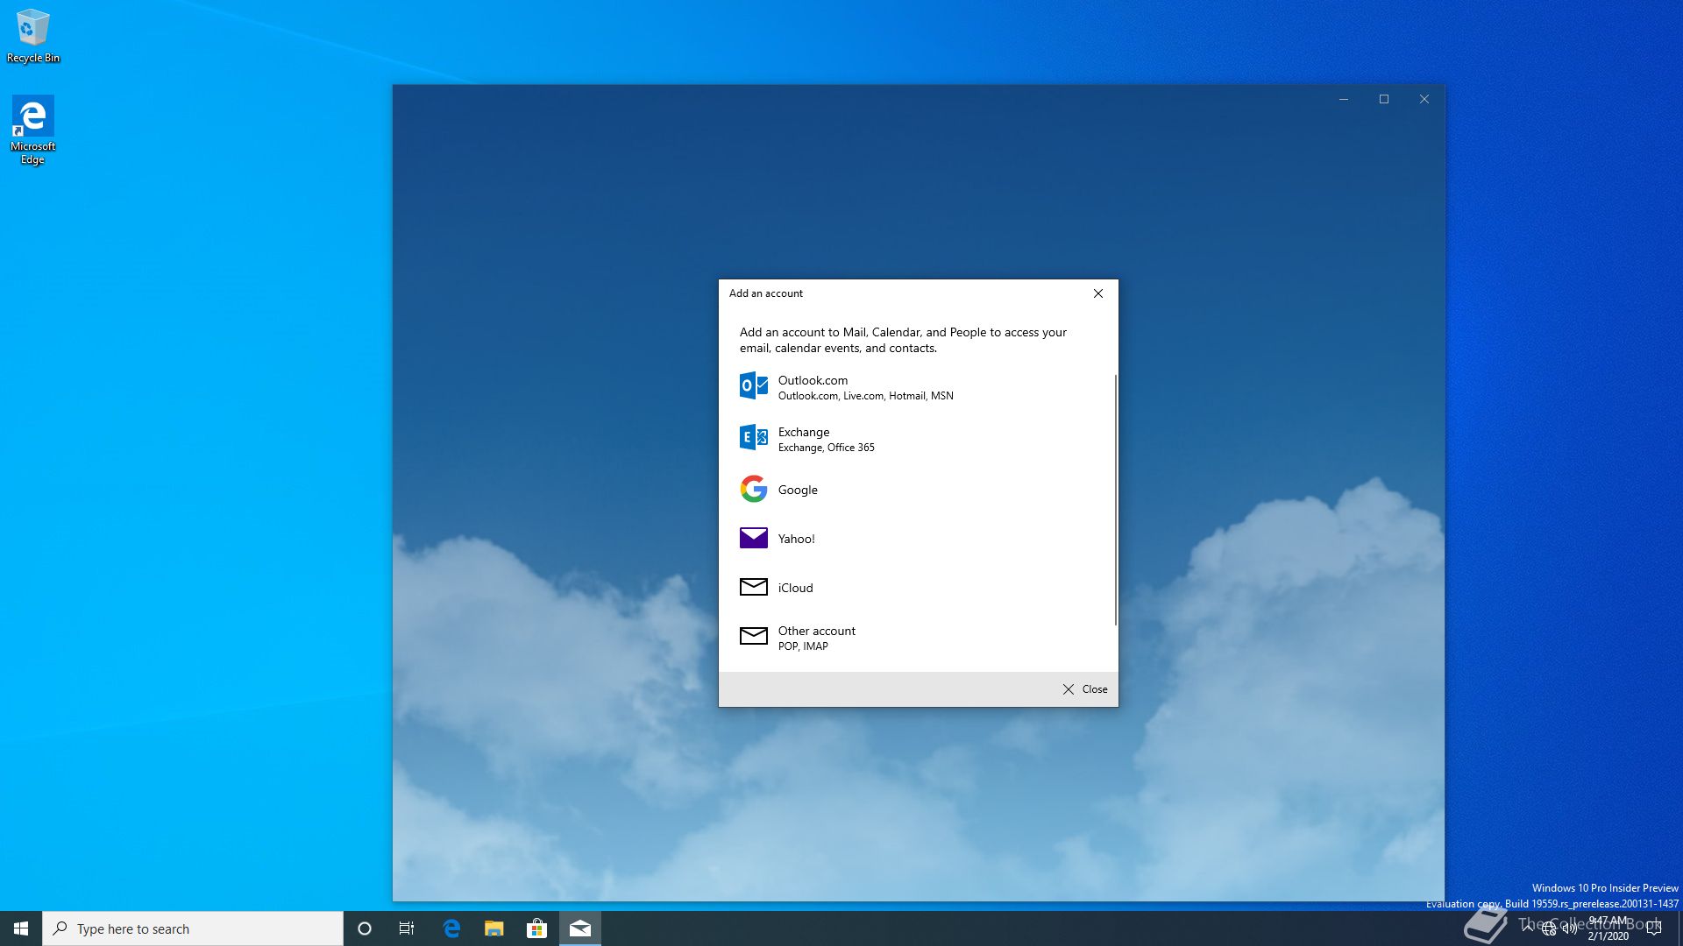Click the Exchange account icon

click(753, 437)
